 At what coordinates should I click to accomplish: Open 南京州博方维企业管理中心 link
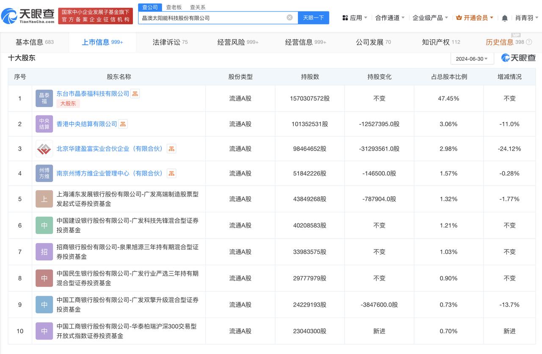(111, 173)
